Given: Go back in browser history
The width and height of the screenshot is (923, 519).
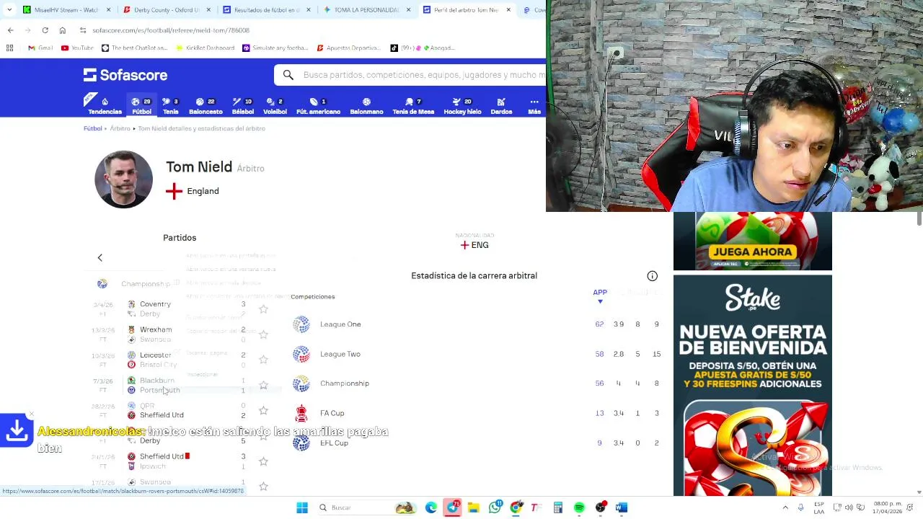Looking at the screenshot, I should pos(10,30).
